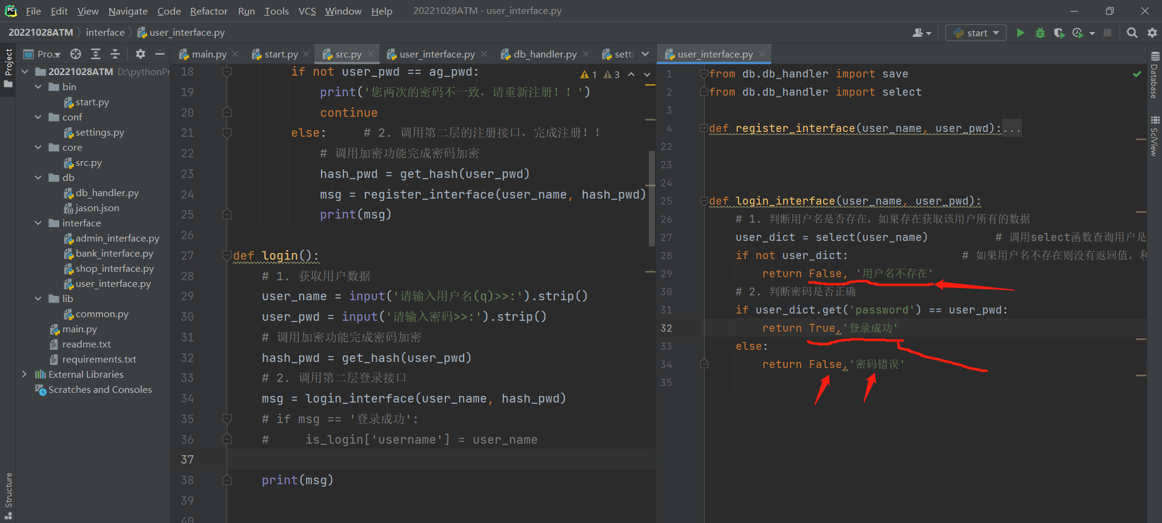Open Search Everywhere magnifier

pos(1132,33)
